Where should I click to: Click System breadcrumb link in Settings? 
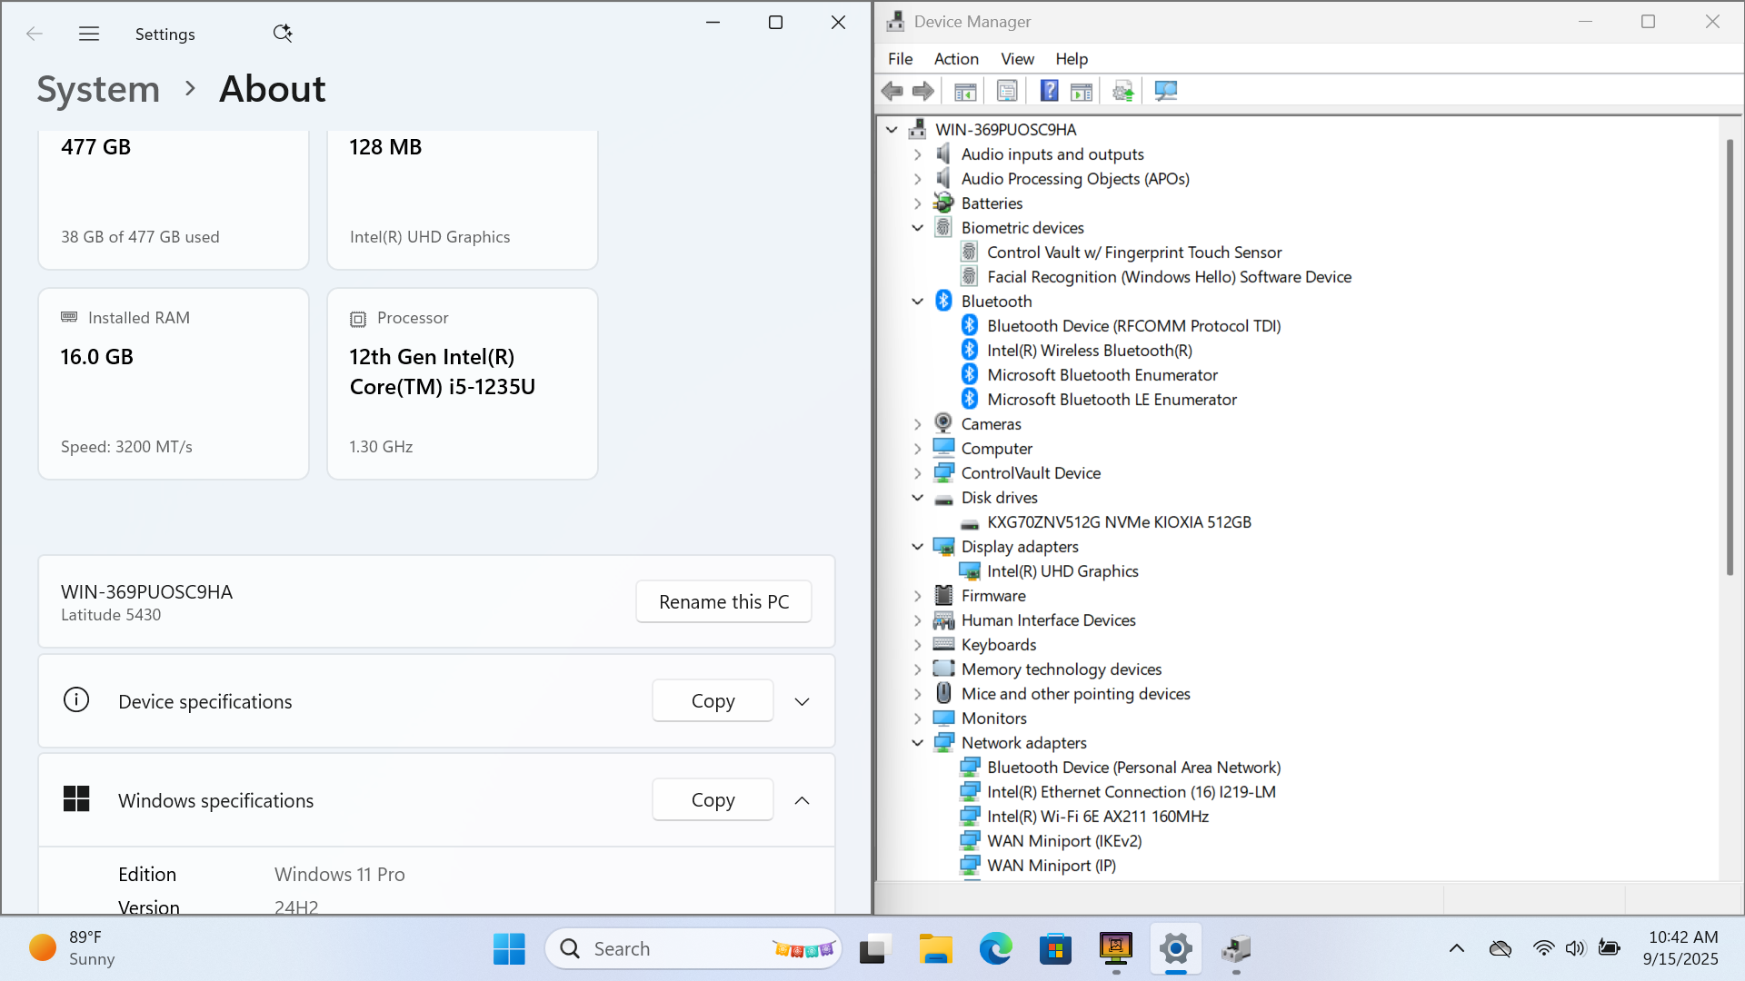pyautogui.click(x=98, y=89)
